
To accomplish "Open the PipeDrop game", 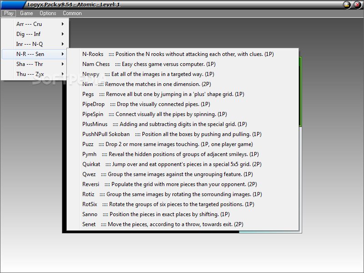I will click(x=182, y=104).
